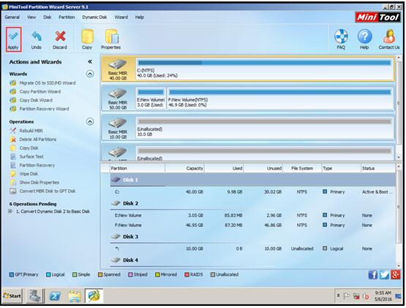Sort by the Capacity column header

[184, 168]
